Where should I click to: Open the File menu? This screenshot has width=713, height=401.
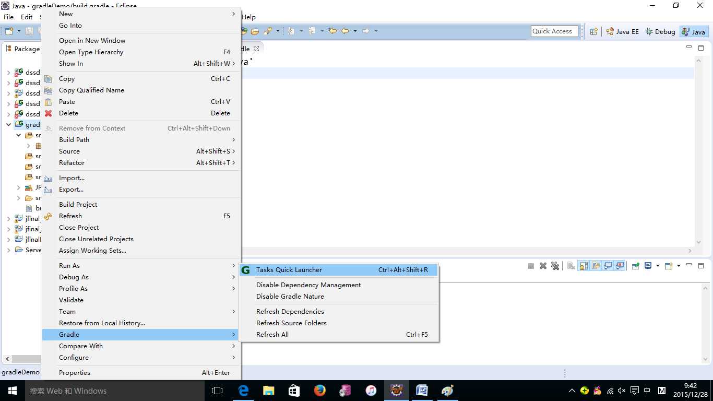click(9, 17)
